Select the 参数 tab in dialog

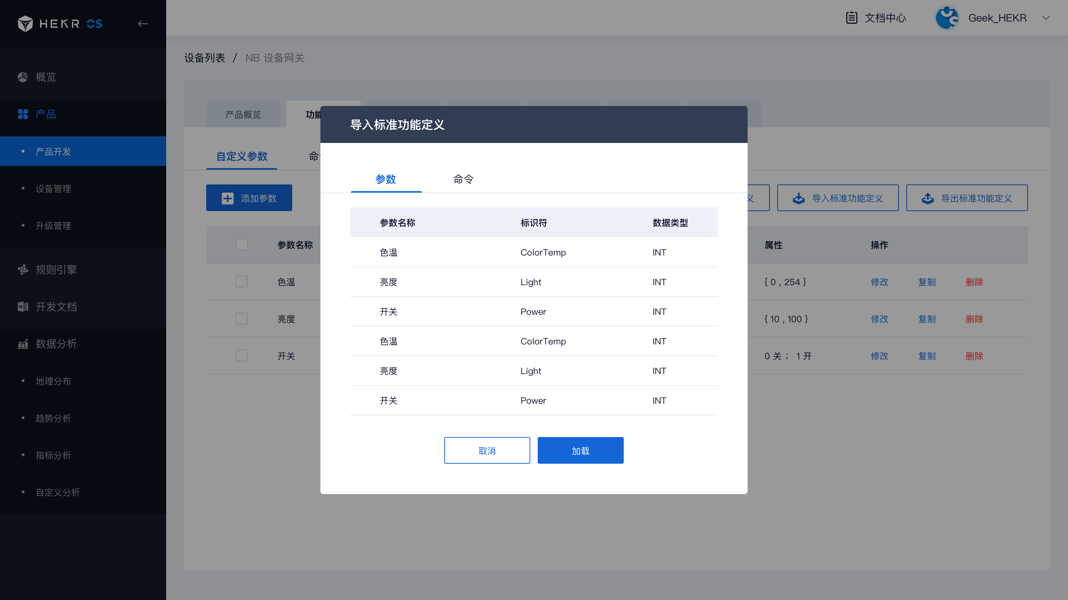pyautogui.click(x=386, y=179)
